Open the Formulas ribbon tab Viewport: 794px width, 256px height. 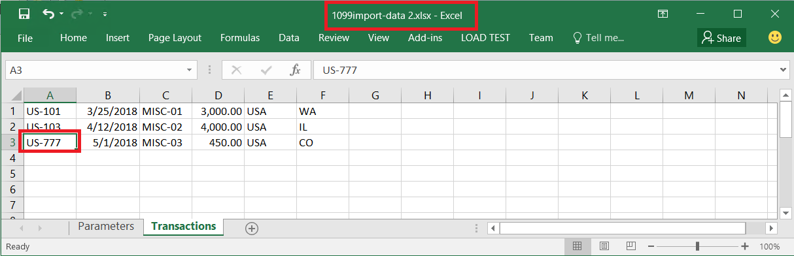(x=239, y=38)
